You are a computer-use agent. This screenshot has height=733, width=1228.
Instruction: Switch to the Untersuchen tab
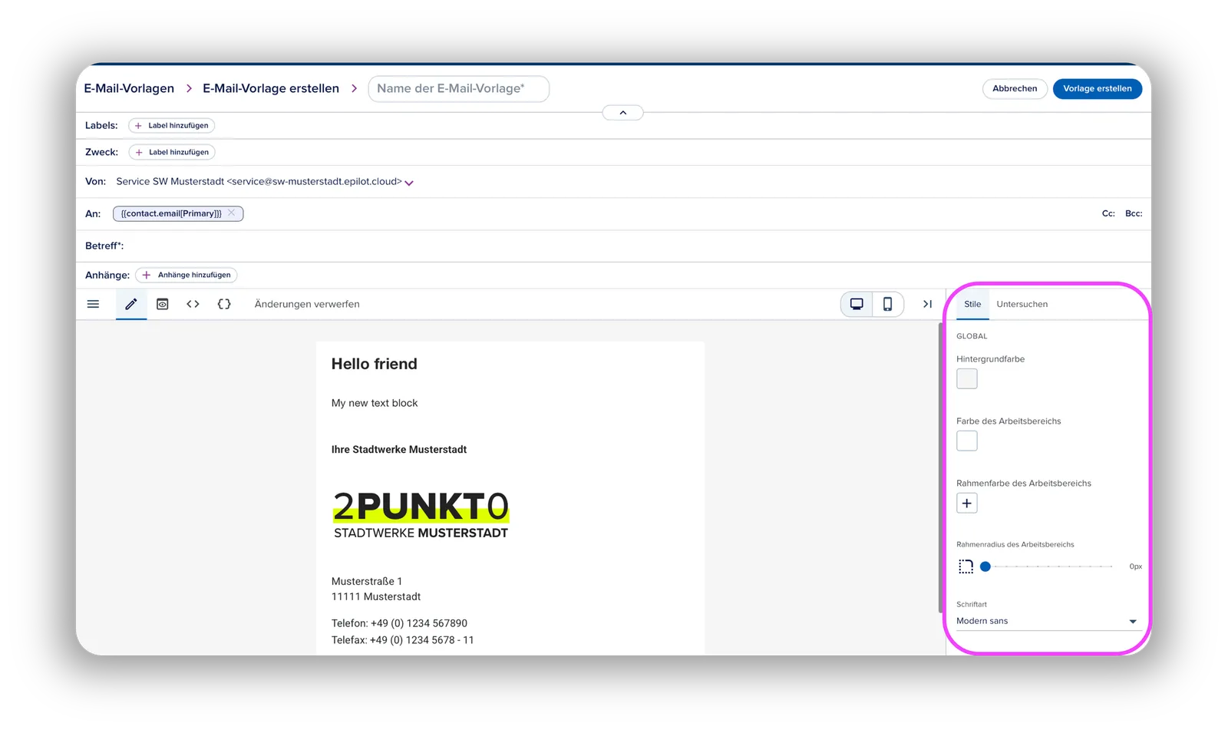click(x=1022, y=304)
